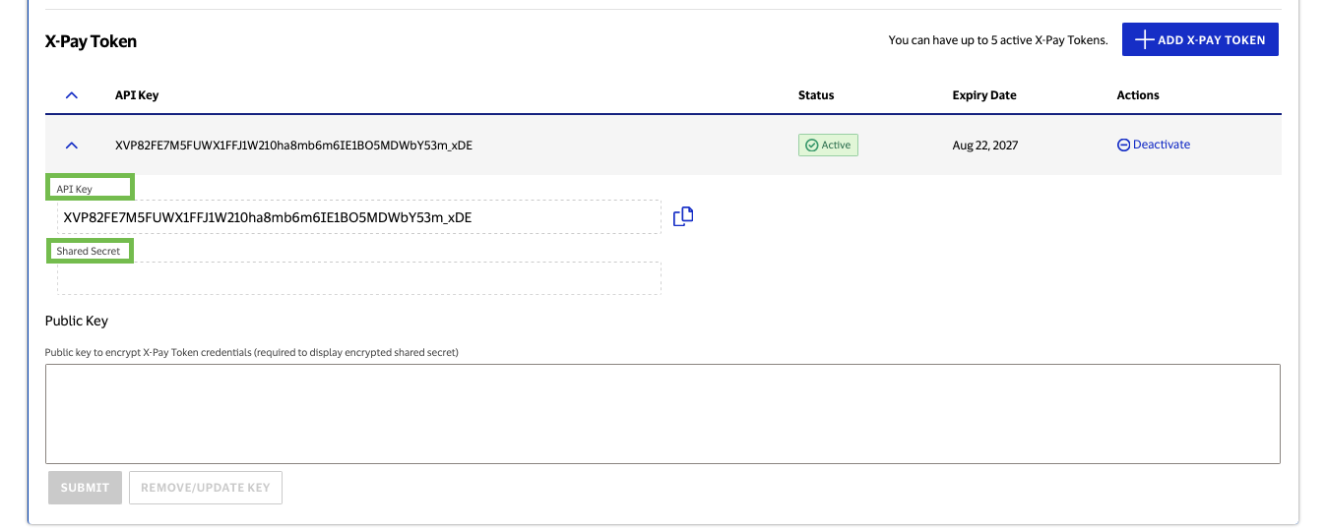Click the checkmark icon in the Active badge
The width and height of the screenshot is (1325, 530).
(811, 146)
